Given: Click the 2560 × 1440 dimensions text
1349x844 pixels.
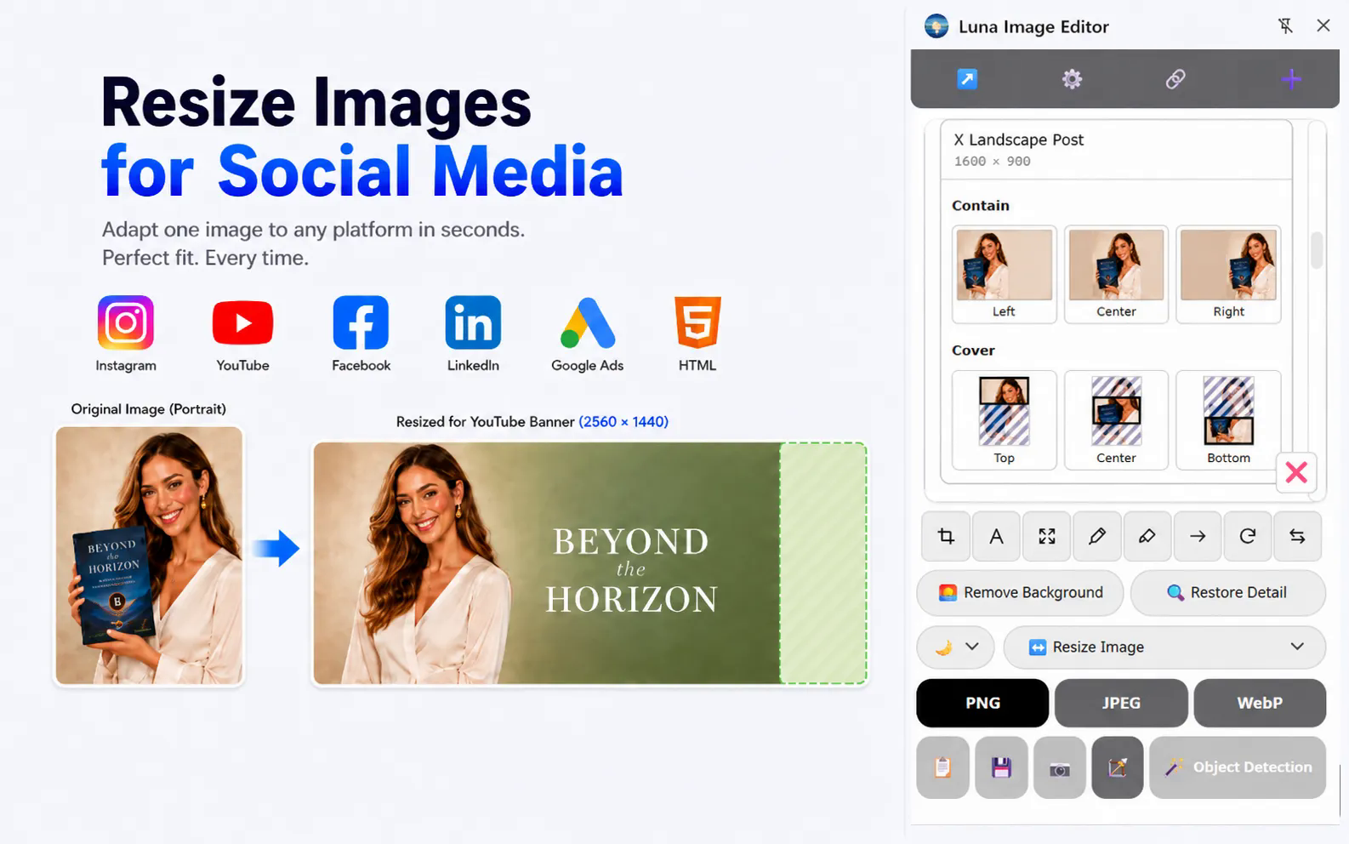Looking at the screenshot, I should [x=623, y=421].
